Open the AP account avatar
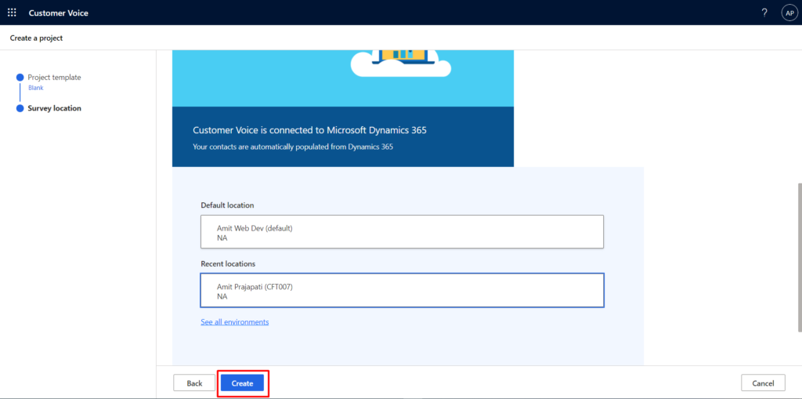 [789, 13]
